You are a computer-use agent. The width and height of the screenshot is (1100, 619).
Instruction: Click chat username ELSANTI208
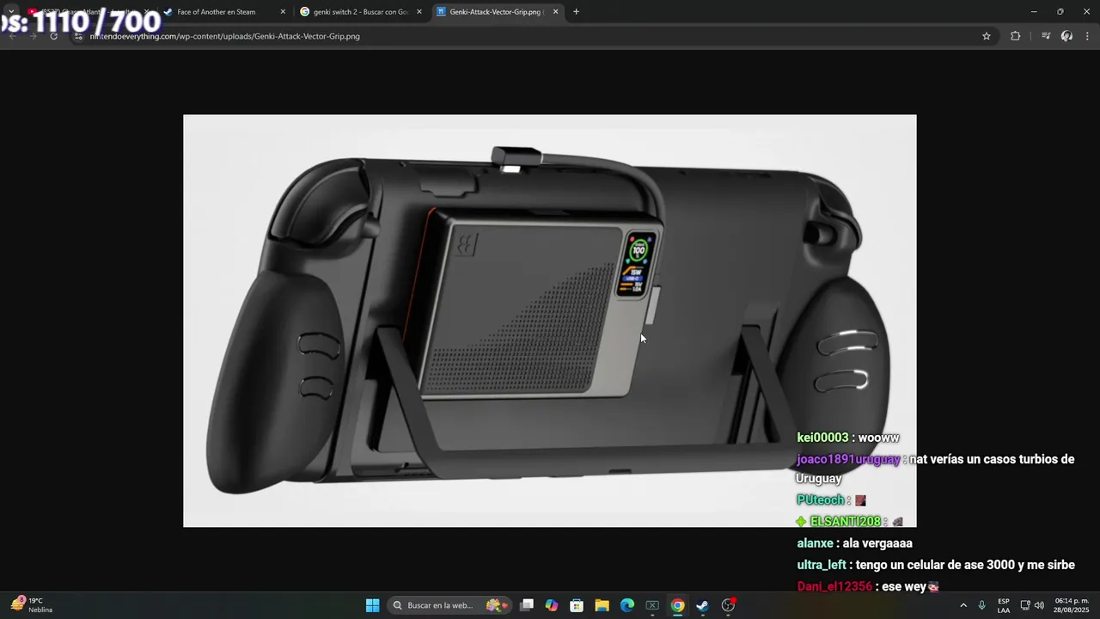coord(845,522)
